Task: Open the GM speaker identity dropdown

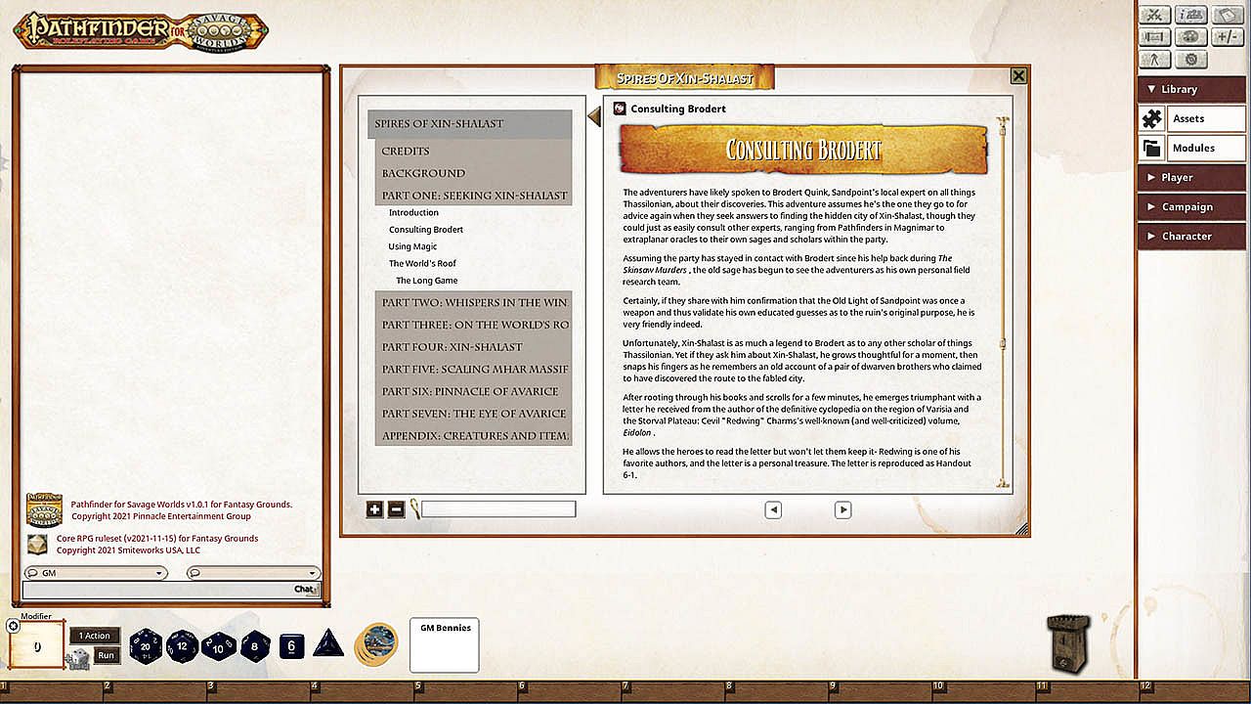Action: click(96, 573)
